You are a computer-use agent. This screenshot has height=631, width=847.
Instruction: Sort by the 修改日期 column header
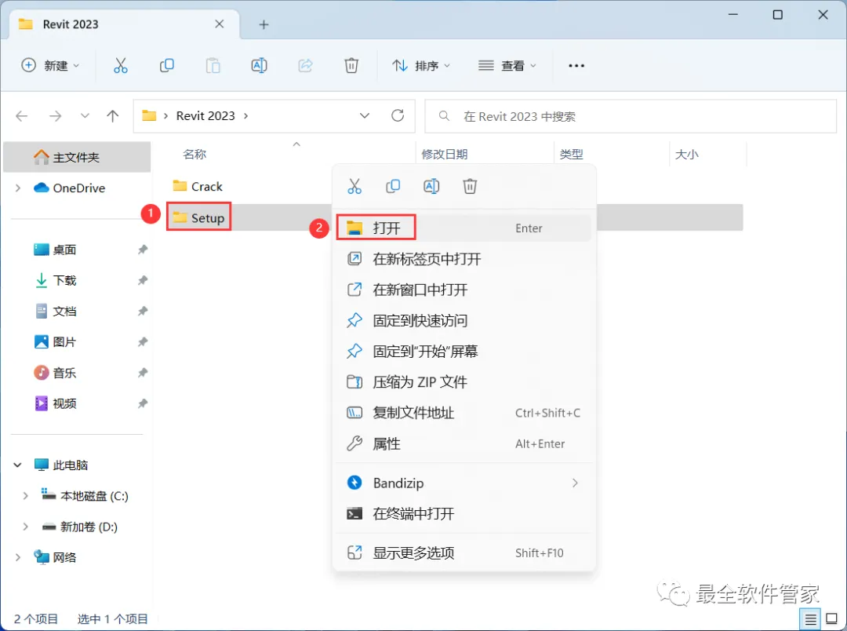pyautogui.click(x=444, y=155)
